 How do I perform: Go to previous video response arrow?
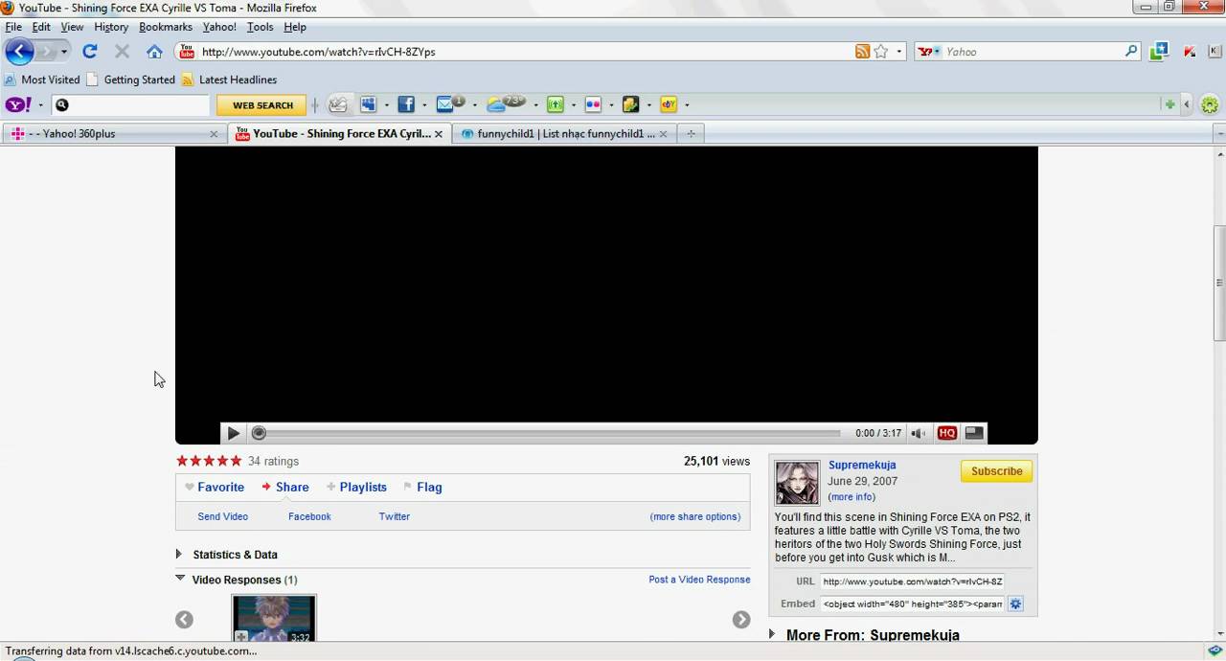pyautogui.click(x=184, y=620)
